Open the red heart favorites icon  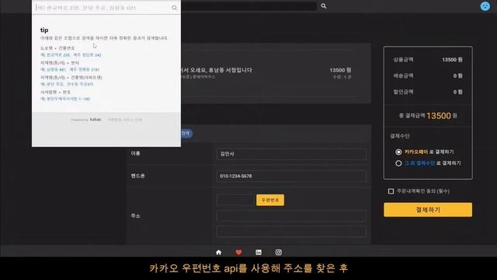click(x=238, y=252)
